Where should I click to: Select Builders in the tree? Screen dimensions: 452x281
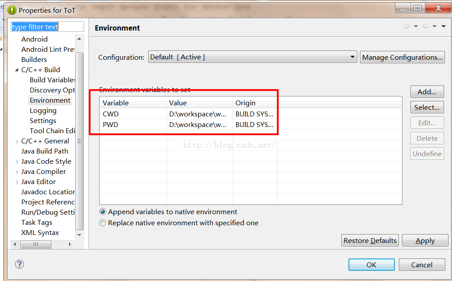click(34, 59)
